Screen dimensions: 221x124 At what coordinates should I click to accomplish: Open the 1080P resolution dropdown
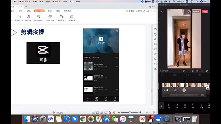tap(196, 12)
